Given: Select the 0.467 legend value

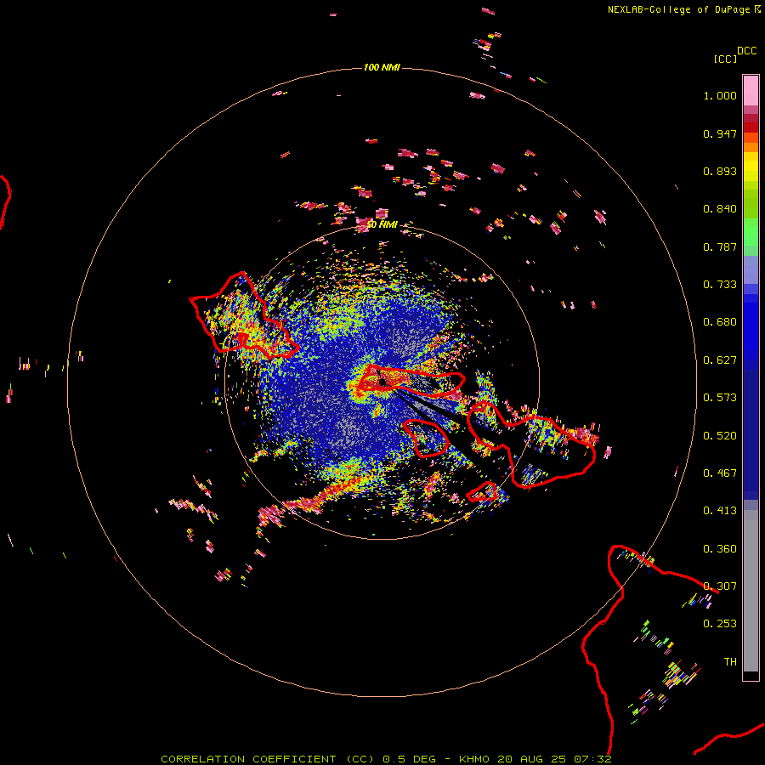Looking at the screenshot, I should point(720,473).
